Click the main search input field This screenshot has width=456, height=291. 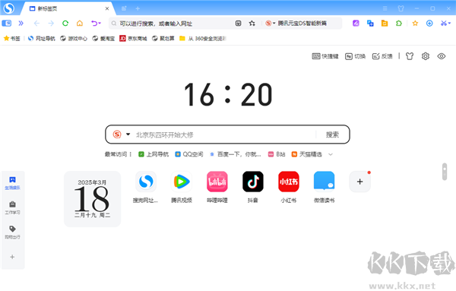[225, 134]
